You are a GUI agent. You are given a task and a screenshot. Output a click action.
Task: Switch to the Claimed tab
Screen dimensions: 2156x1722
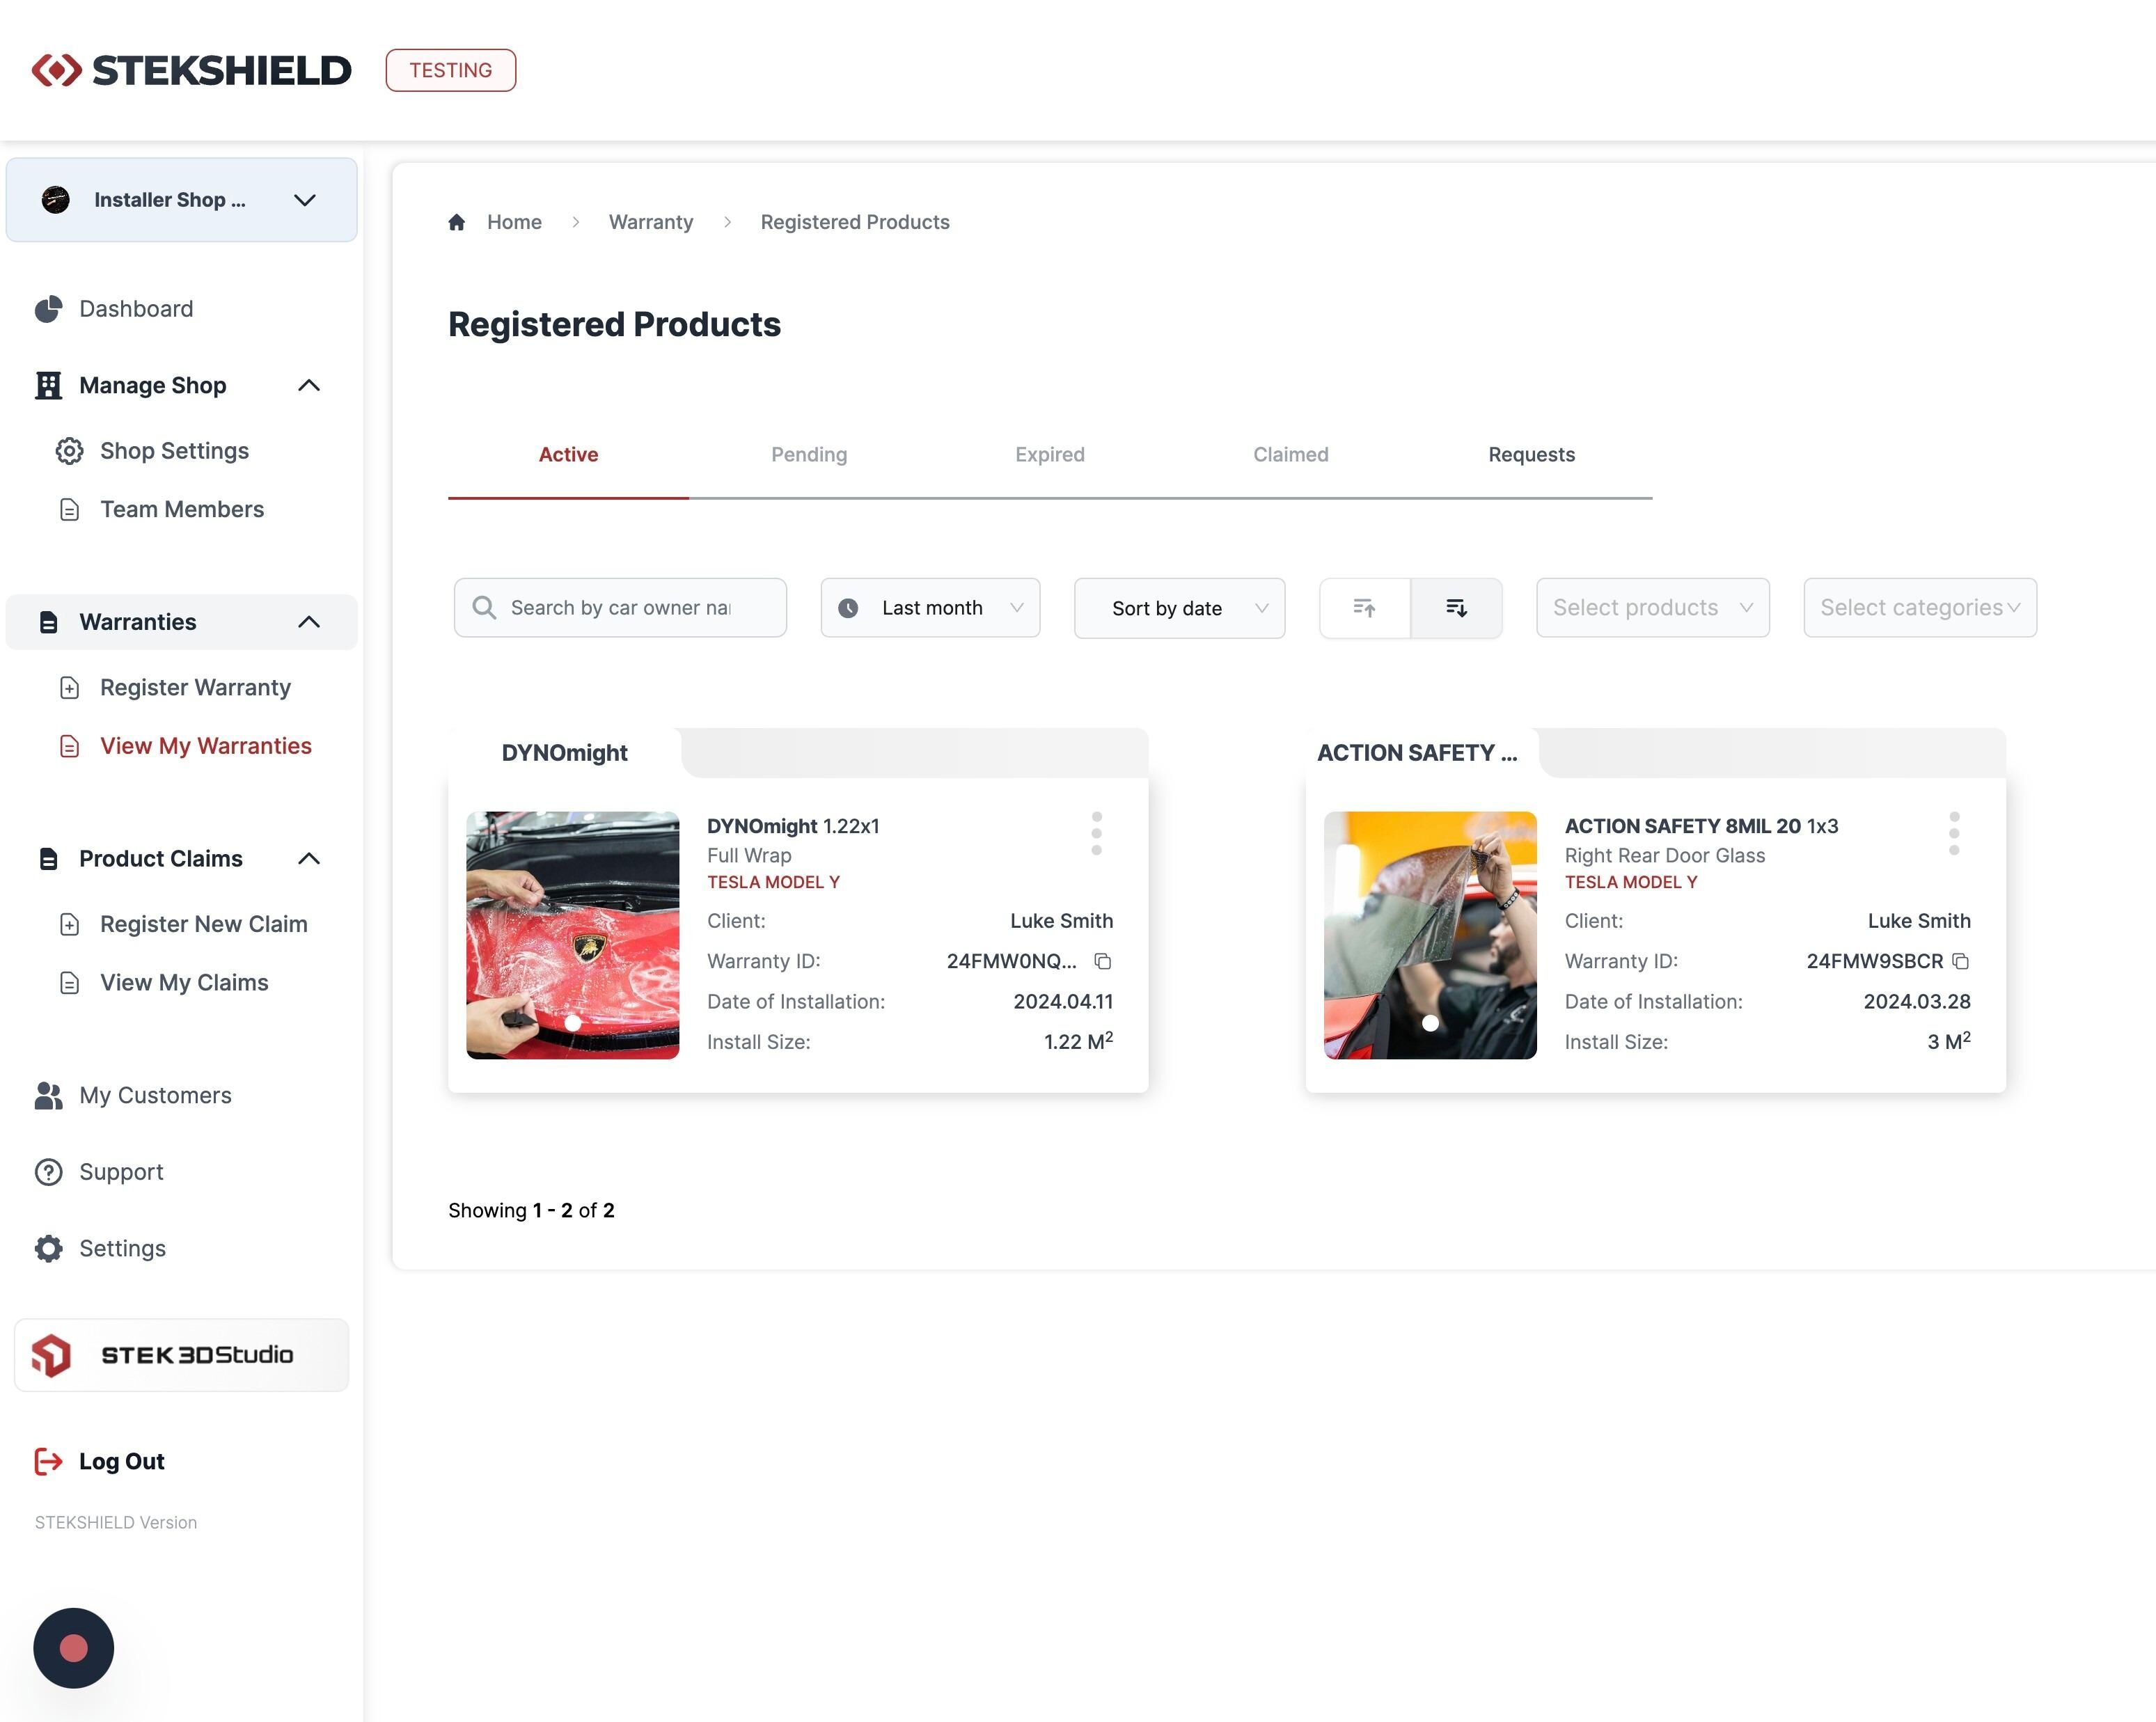[1291, 455]
